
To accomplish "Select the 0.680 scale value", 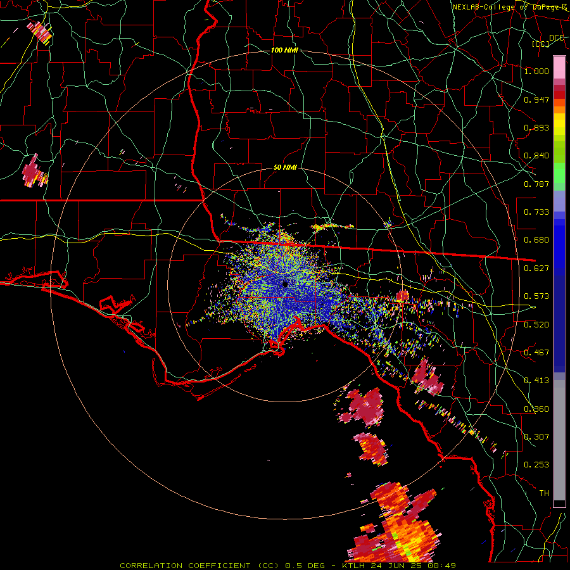I will (x=536, y=240).
